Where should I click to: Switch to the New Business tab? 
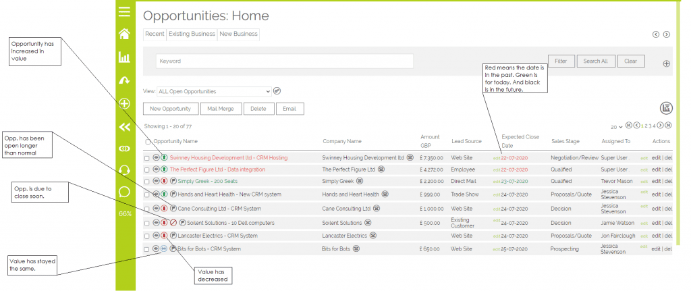(238, 34)
